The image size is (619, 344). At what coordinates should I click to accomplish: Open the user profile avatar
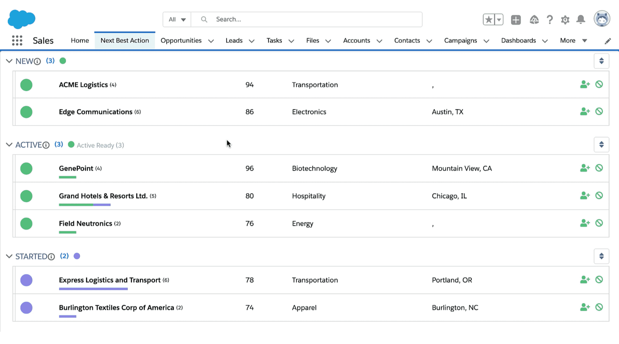pos(602,19)
